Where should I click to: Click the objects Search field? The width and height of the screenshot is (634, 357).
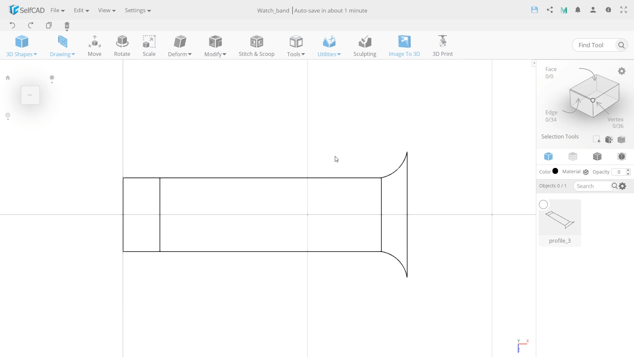pos(593,186)
